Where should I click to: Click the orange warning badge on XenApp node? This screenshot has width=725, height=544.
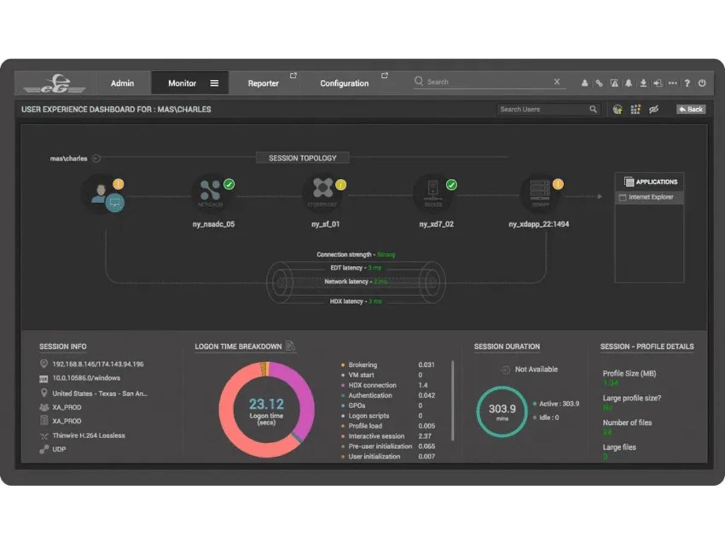(558, 184)
